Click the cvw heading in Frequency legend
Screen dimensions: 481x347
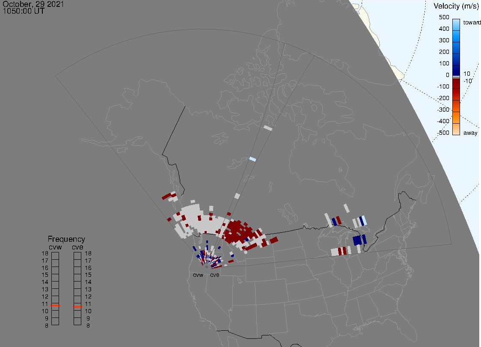pos(55,247)
